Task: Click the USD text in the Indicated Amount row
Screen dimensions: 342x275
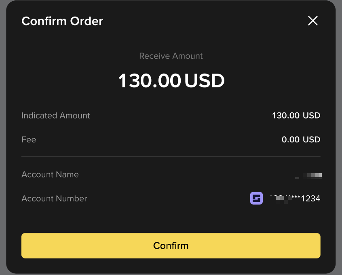Action: [x=311, y=115]
